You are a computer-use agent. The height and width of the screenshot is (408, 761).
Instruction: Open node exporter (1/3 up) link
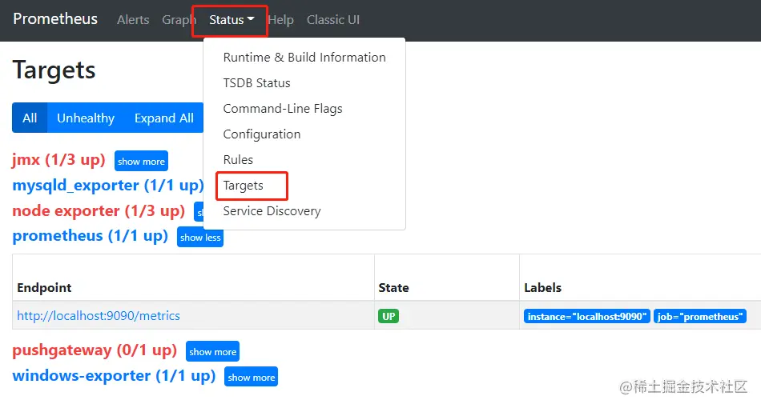pyautogui.click(x=99, y=210)
